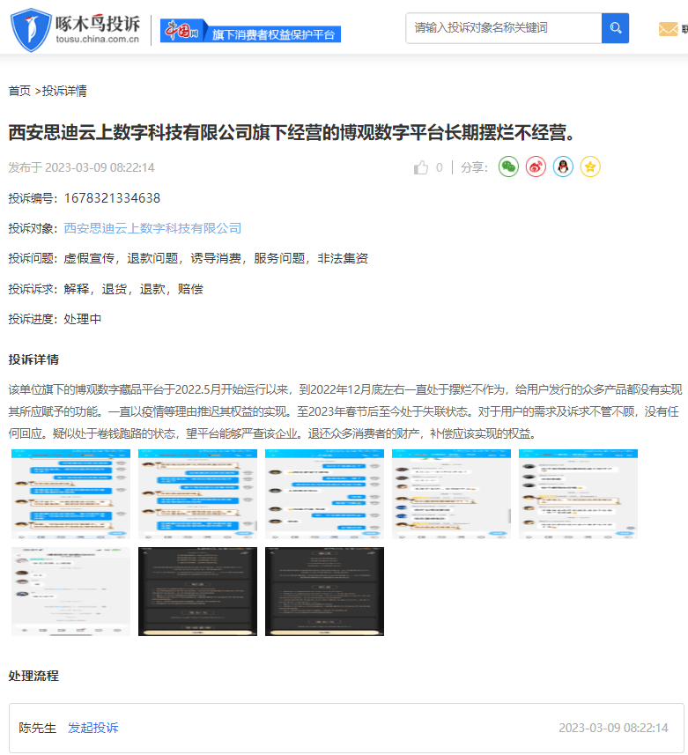Image resolution: width=688 pixels, height=755 pixels.
Task: Click the 处理流程 section heading
Action: pos(33,676)
